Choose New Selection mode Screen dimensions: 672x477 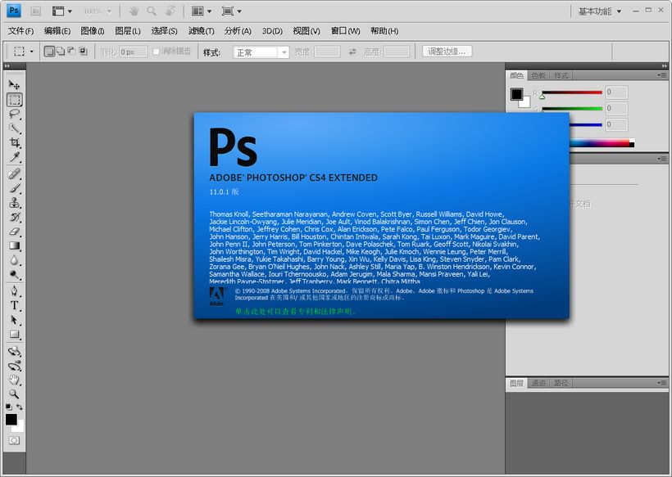tap(49, 52)
